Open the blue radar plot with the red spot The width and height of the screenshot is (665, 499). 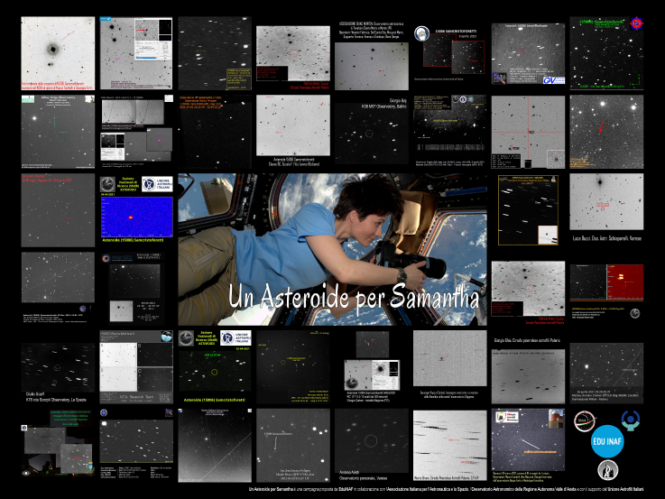pyautogui.click(x=136, y=219)
